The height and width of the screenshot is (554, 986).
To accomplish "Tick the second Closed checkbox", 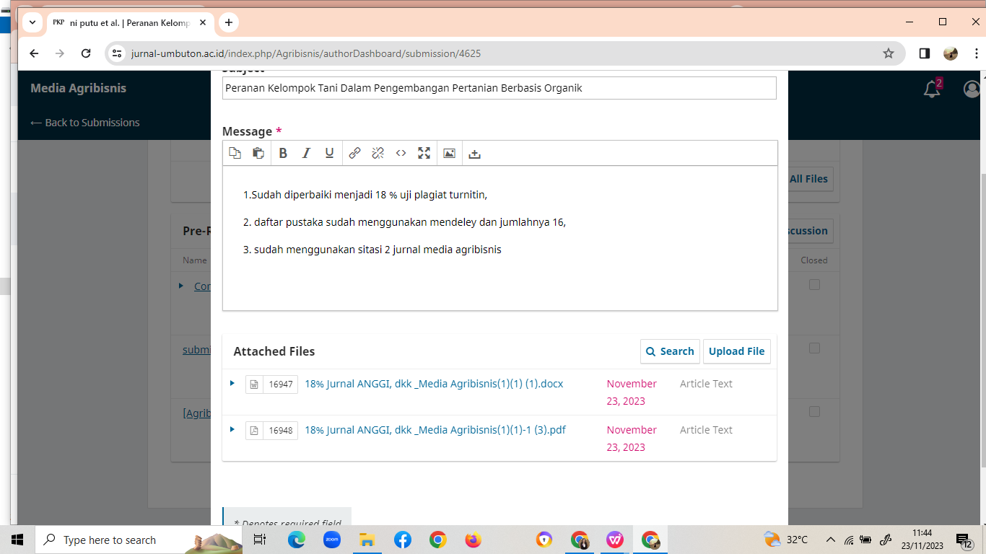I will click(x=814, y=348).
